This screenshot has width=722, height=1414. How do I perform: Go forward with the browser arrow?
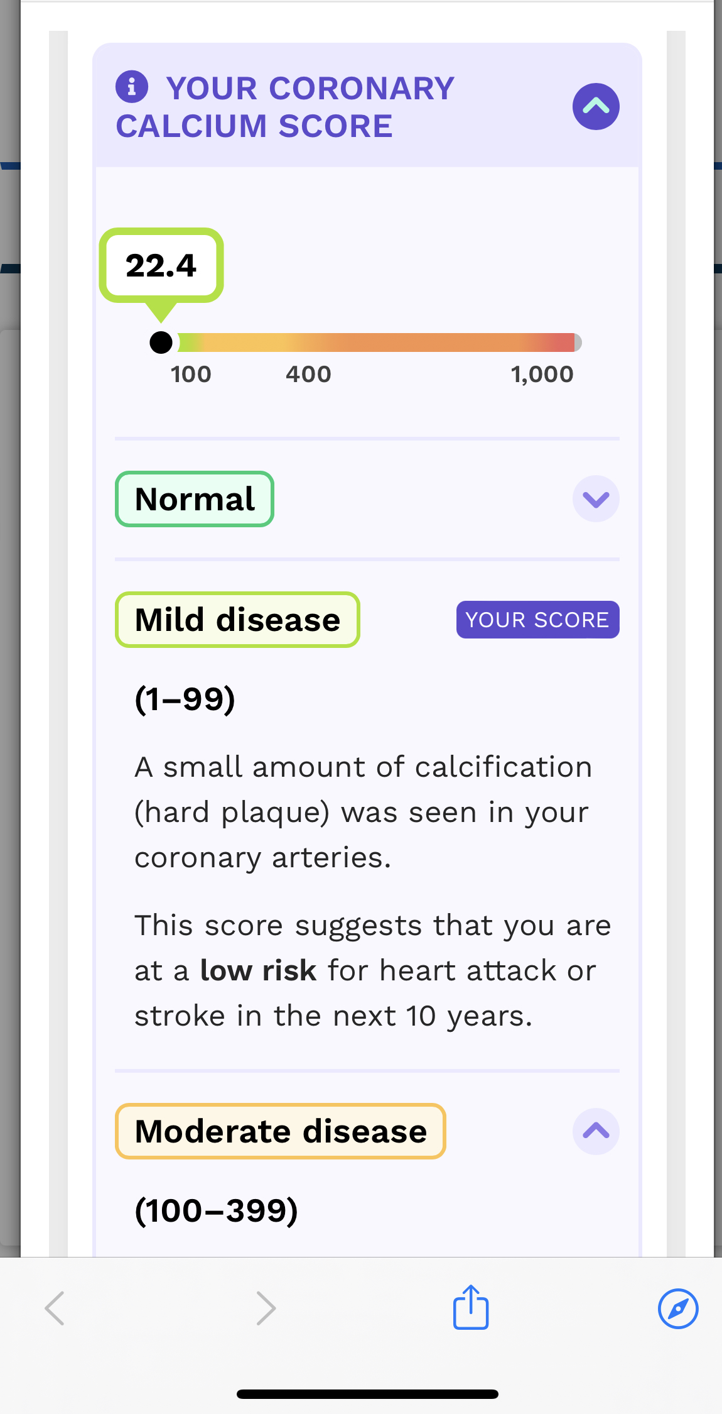pos(266,1308)
